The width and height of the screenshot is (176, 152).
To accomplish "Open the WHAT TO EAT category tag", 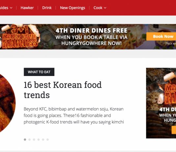I will [39, 72].
